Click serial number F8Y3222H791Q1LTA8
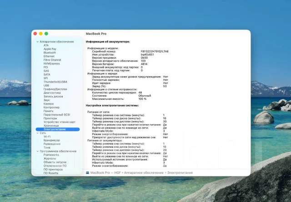 (x=155, y=52)
